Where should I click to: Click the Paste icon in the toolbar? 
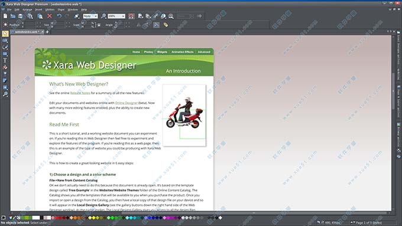coord(40,16)
